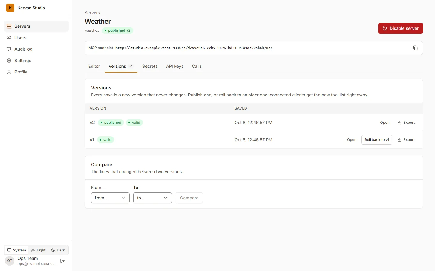Viewport: 435px width, 271px height.
Task: Export version v2
Action: (406, 123)
